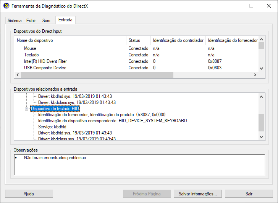Select the HID_DEVICE_SYSTEM_KEYBOARD identification entry

112,121
